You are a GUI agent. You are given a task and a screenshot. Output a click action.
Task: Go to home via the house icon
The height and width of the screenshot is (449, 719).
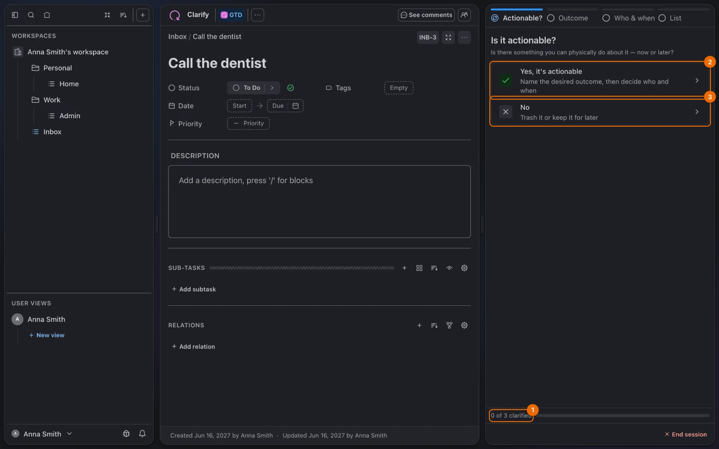click(47, 15)
